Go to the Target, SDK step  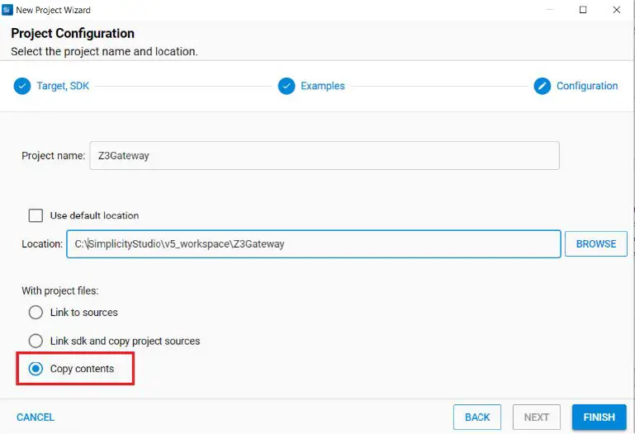pos(62,86)
